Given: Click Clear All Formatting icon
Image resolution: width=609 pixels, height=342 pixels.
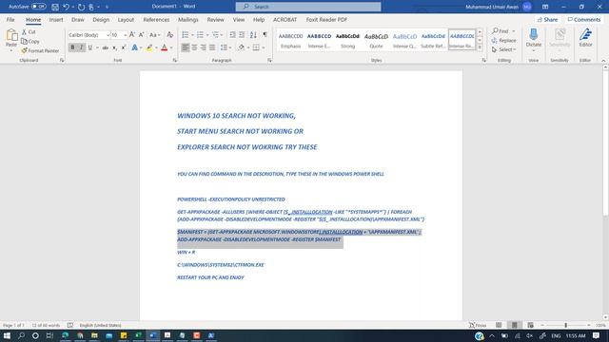Looking at the screenshot, I should tap(169, 35).
